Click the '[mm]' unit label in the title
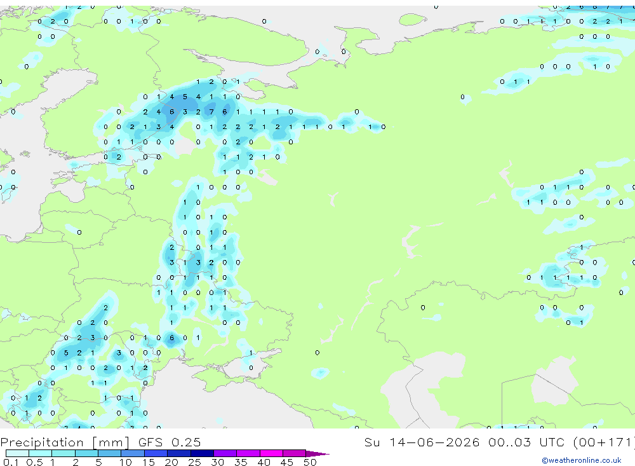The image size is (635, 466). click(111, 442)
